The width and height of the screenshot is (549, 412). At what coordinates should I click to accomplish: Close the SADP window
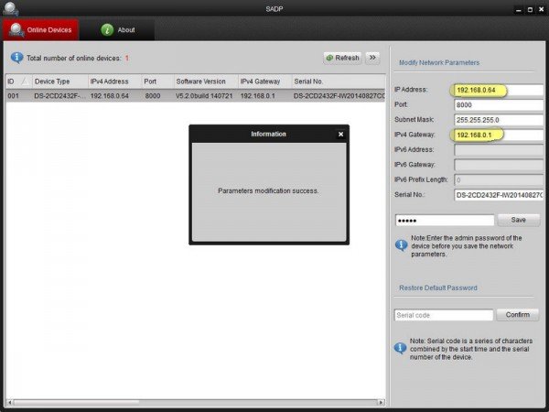542,10
